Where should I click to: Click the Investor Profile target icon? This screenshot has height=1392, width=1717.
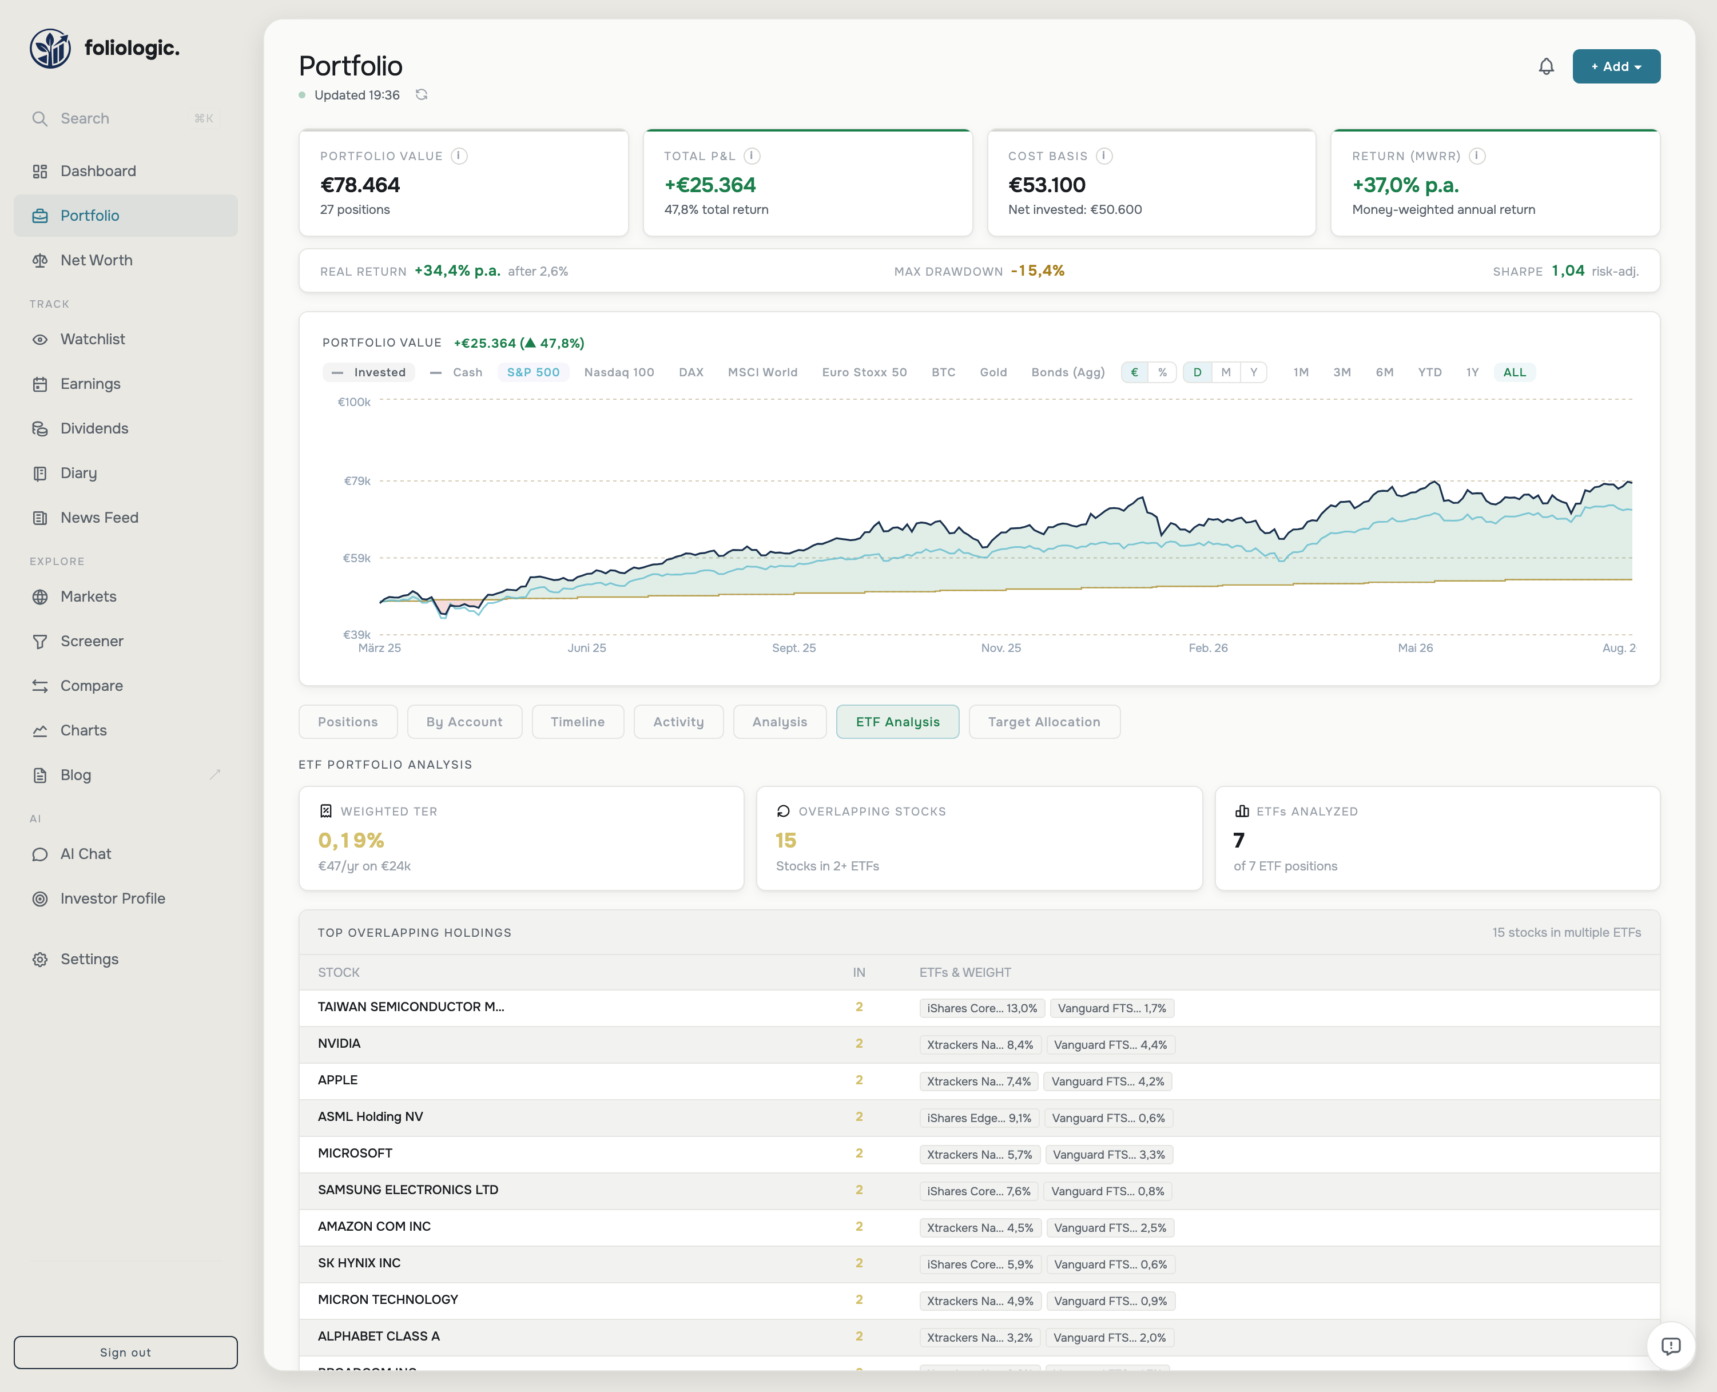pyautogui.click(x=40, y=899)
